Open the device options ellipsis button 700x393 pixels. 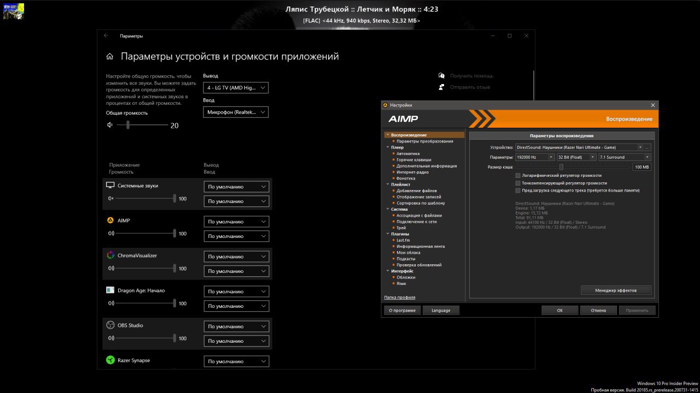[x=647, y=147]
